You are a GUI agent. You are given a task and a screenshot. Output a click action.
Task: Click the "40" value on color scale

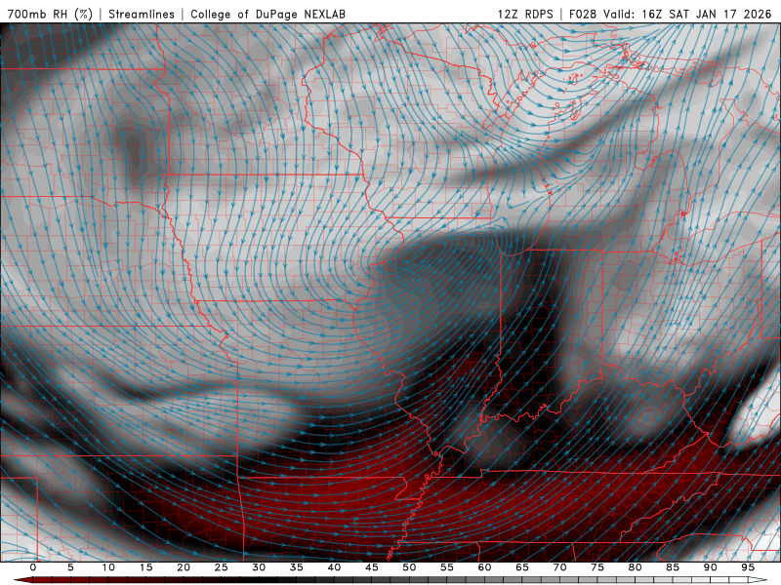click(x=334, y=567)
